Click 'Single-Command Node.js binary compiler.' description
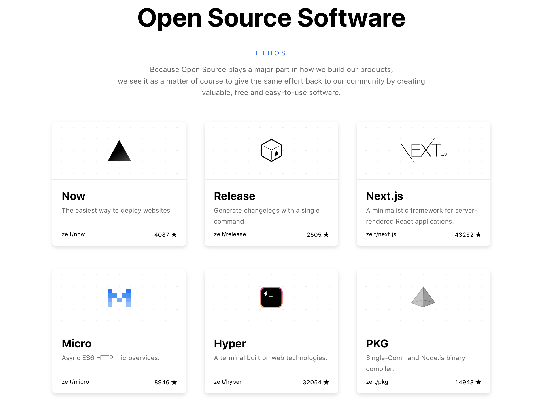This screenshot has width=551, height=405. (416, 363)
